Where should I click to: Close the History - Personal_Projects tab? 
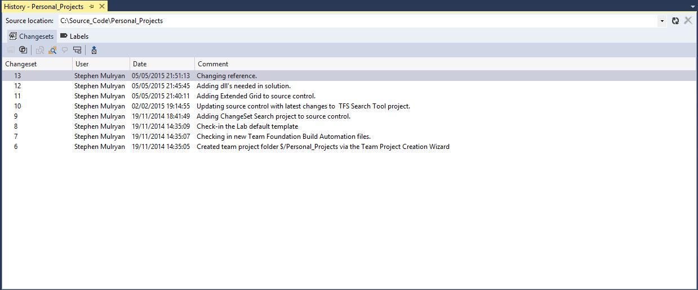(x=102, y=7)
